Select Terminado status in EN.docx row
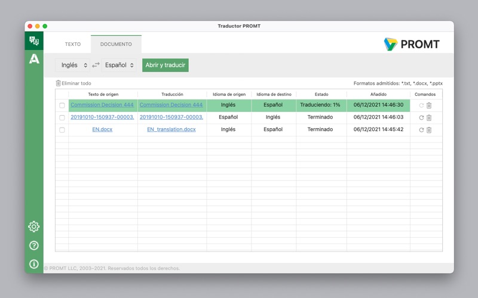 pyautogui.click(x=320, y=129)
